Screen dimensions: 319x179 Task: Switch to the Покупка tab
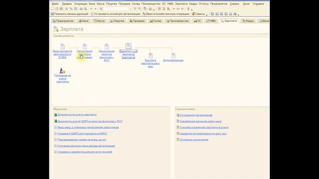coord(117,21)
